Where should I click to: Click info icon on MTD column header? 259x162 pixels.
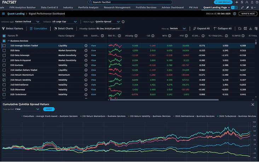[169, 36]
